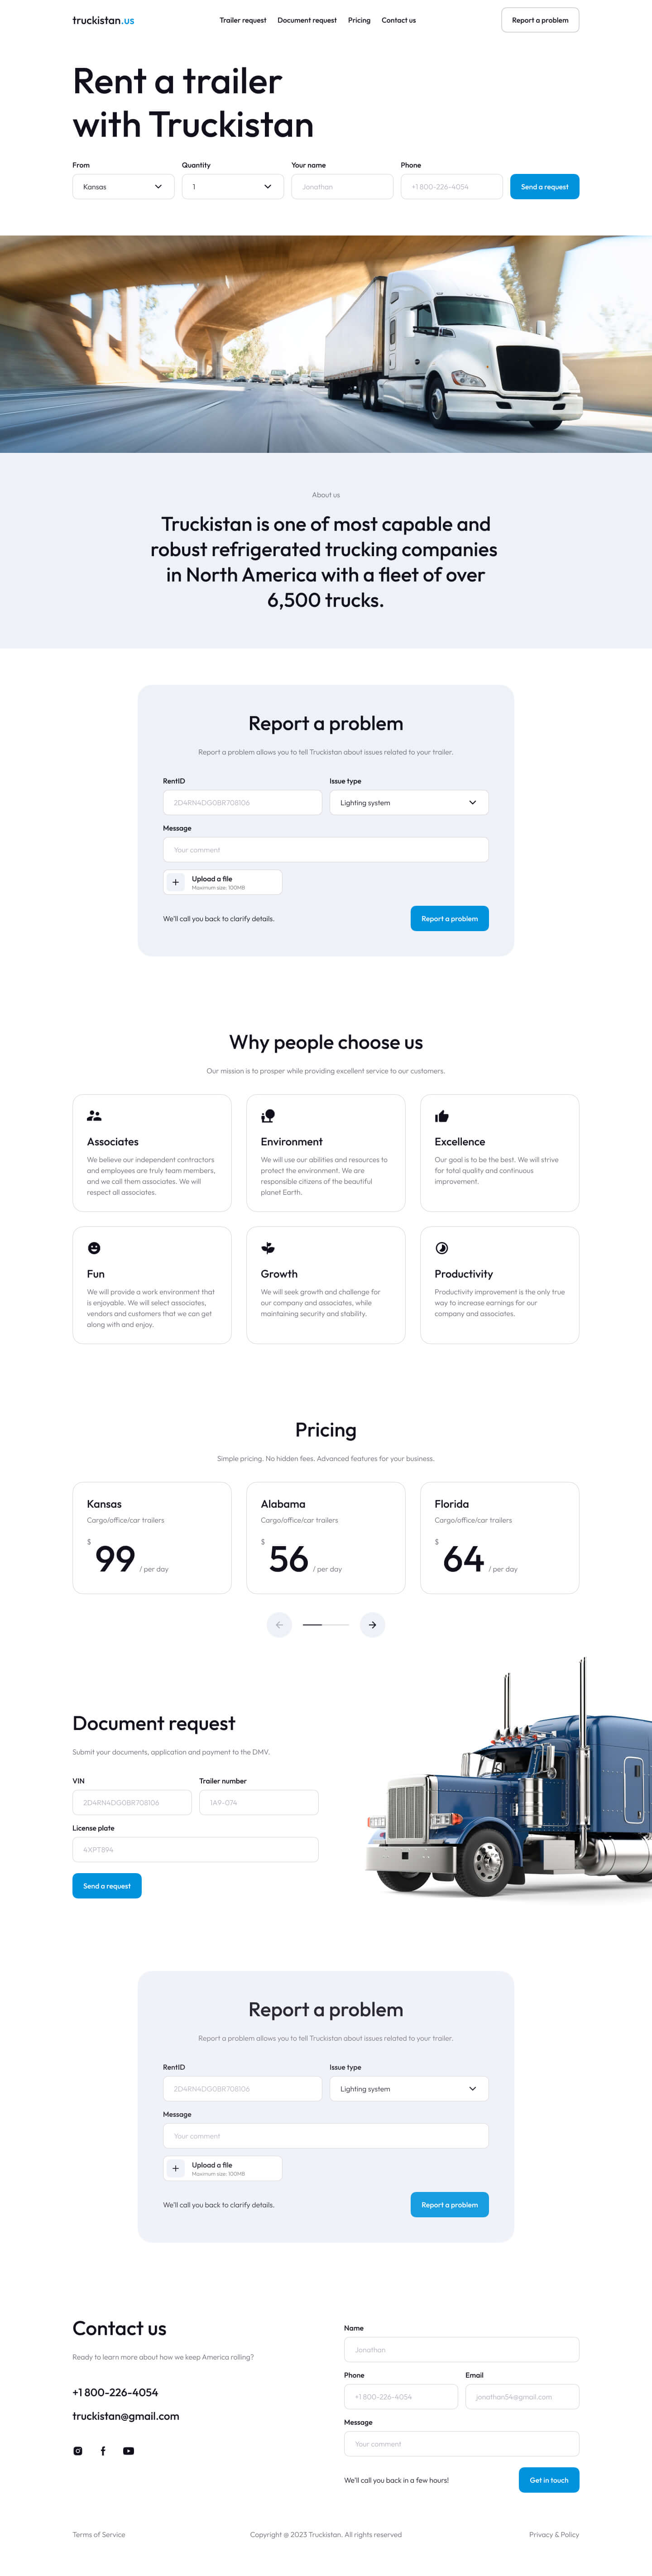Click the previous arrow in Pricing carousel
The width and height of the screenshot is (652, 2576).
[x=279, y=1624]
